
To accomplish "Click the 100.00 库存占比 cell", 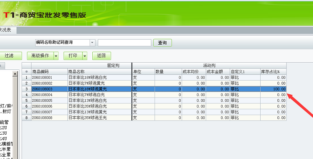I will click(273, 89).
